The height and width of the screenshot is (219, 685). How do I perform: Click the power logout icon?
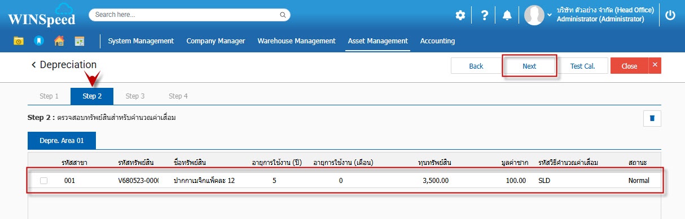click(670, 15)
